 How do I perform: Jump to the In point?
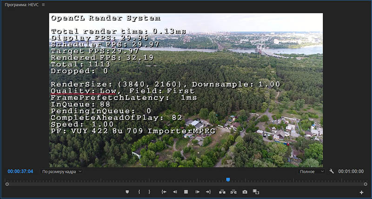coord(164,192)
